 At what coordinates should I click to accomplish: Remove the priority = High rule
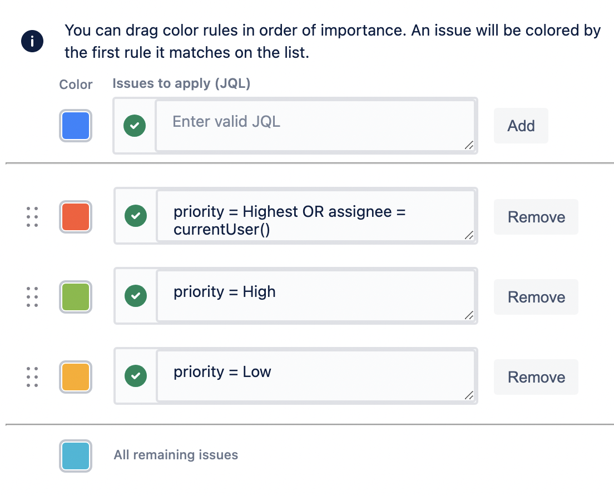536,297
